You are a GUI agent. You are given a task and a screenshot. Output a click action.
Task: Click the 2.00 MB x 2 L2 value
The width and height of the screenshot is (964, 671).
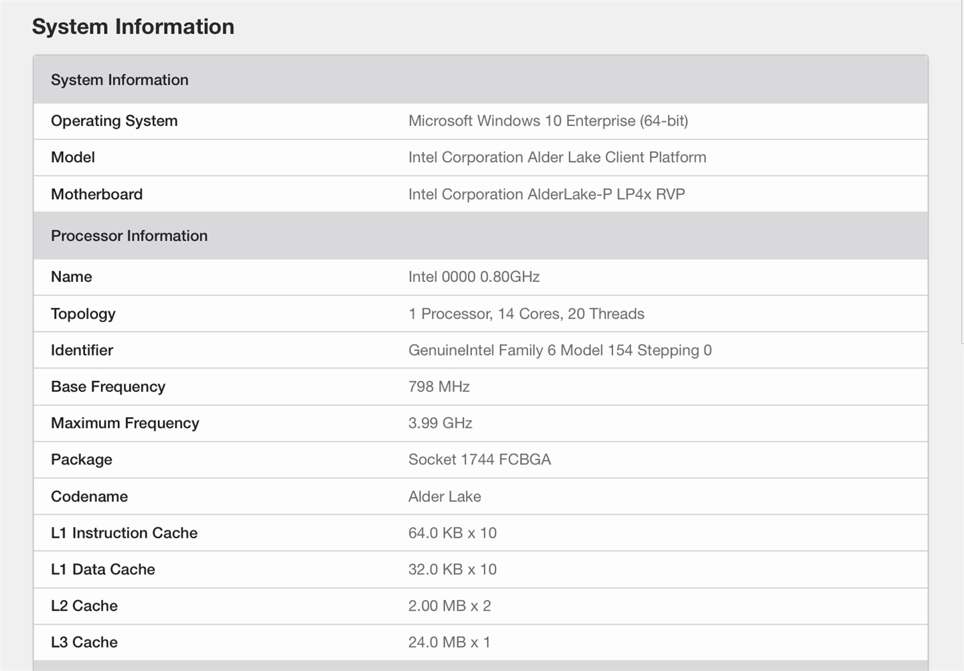point(449,606)
